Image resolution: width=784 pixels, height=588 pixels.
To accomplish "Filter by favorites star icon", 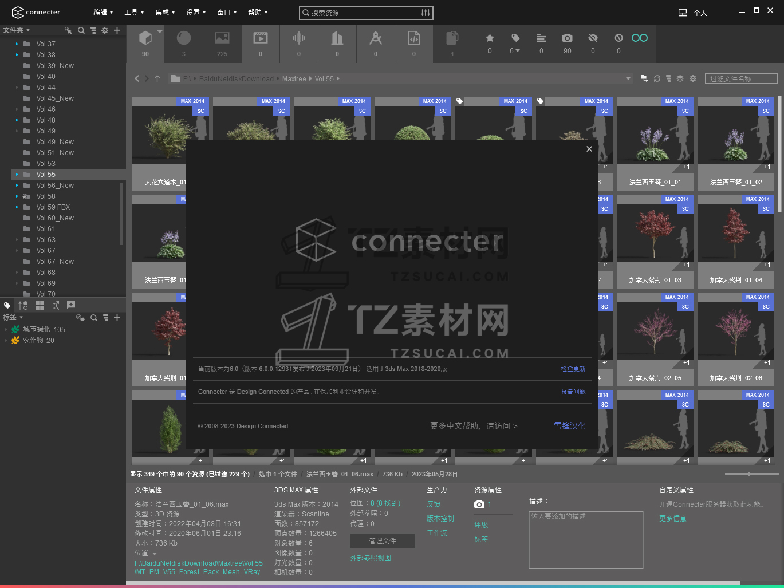I will pyautogui.click(x=490, y=38).
